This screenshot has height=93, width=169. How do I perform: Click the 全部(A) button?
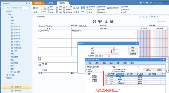click(148, 70)
